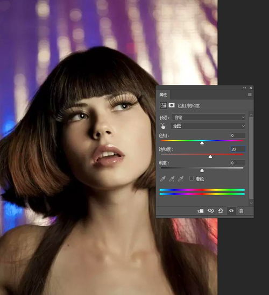This screenshot has width=269, height=295.
Task: Select the add-to-sample eyedropper tool
Action: pos(172,179)
